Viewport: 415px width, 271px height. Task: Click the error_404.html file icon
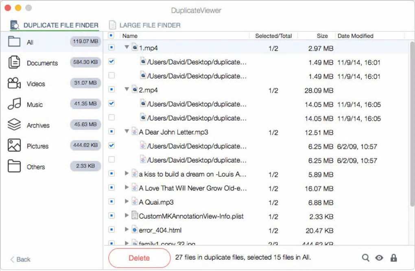pyautogui.click(x=135, y=229)
